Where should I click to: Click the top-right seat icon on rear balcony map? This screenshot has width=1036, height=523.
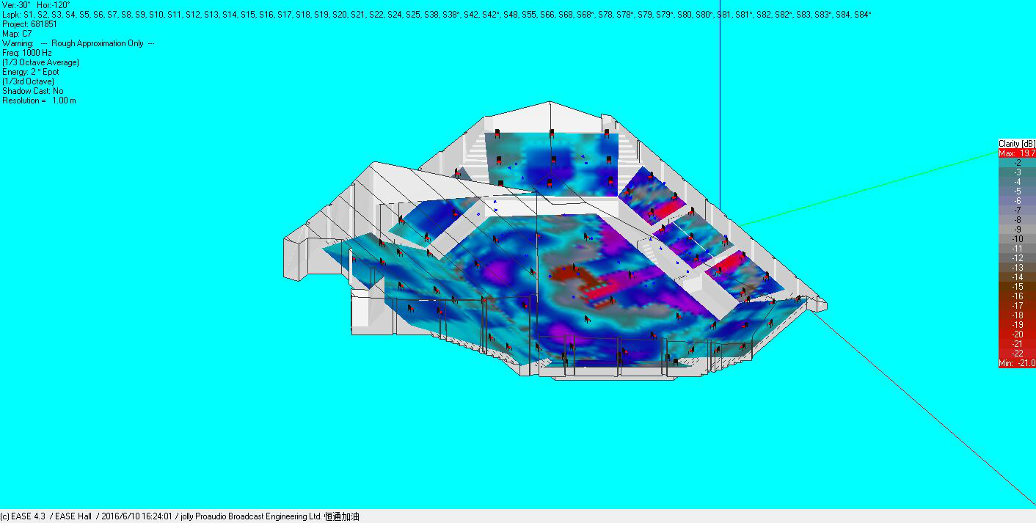[x=607, y=134]
